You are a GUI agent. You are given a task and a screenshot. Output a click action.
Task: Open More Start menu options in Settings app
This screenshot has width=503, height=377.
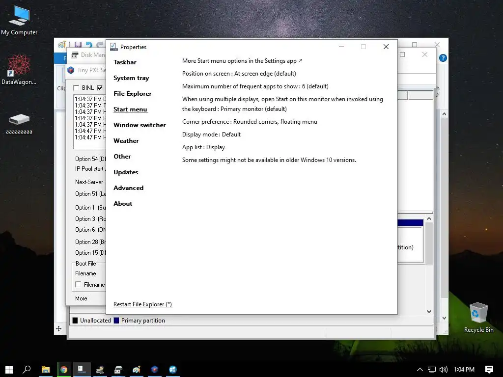click(242, 60)
